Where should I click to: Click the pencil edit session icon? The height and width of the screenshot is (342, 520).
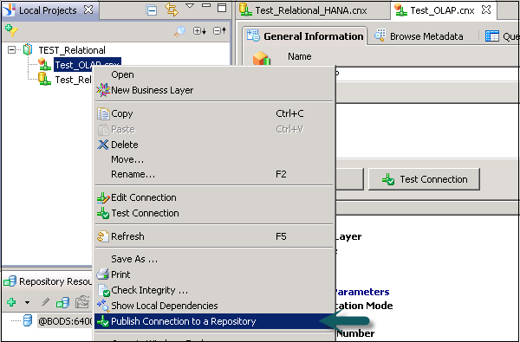coord(45,302)
